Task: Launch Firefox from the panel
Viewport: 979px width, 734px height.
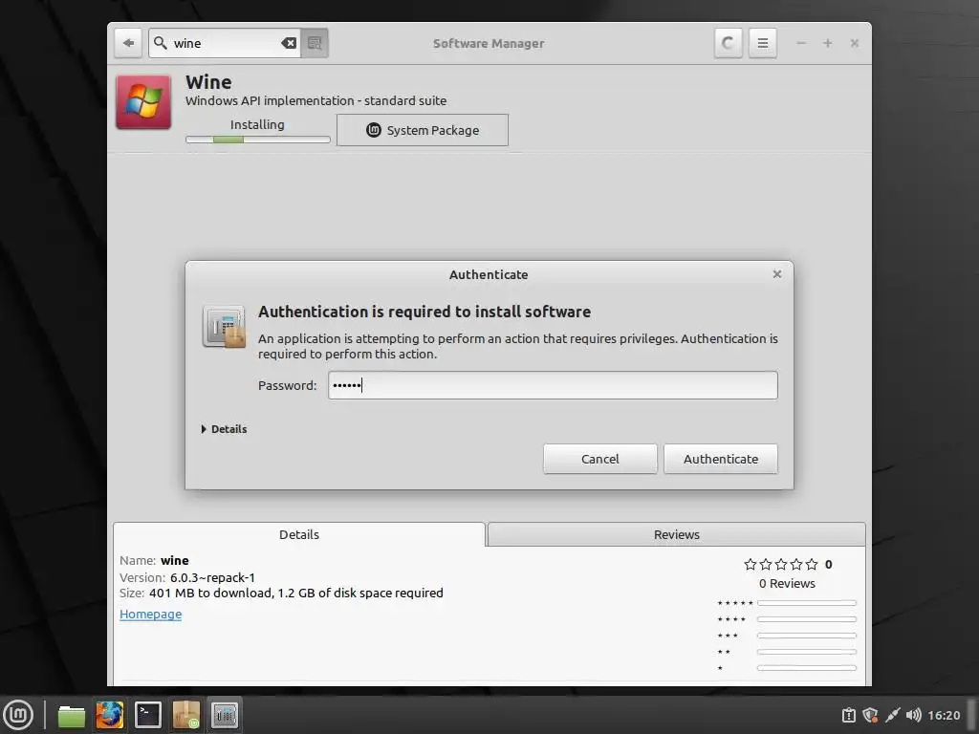Action: (x=110, y=715)
